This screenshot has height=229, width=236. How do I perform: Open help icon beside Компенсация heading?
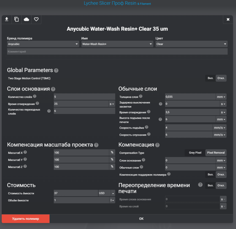(157, 145)
